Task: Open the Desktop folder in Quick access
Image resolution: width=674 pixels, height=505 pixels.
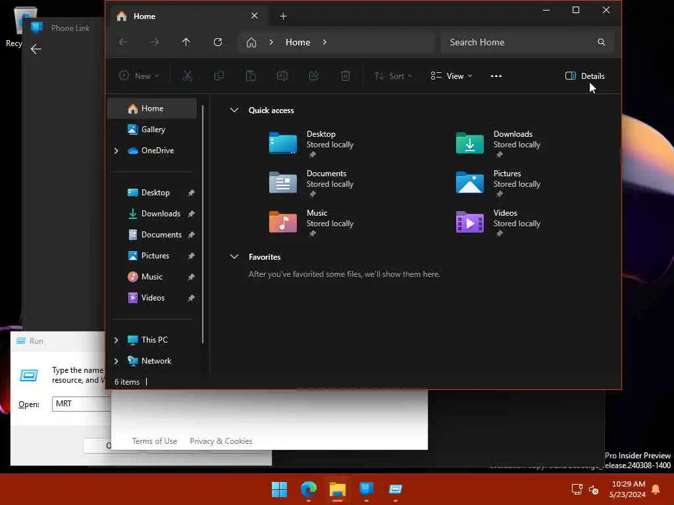Action: coord(311,143)
